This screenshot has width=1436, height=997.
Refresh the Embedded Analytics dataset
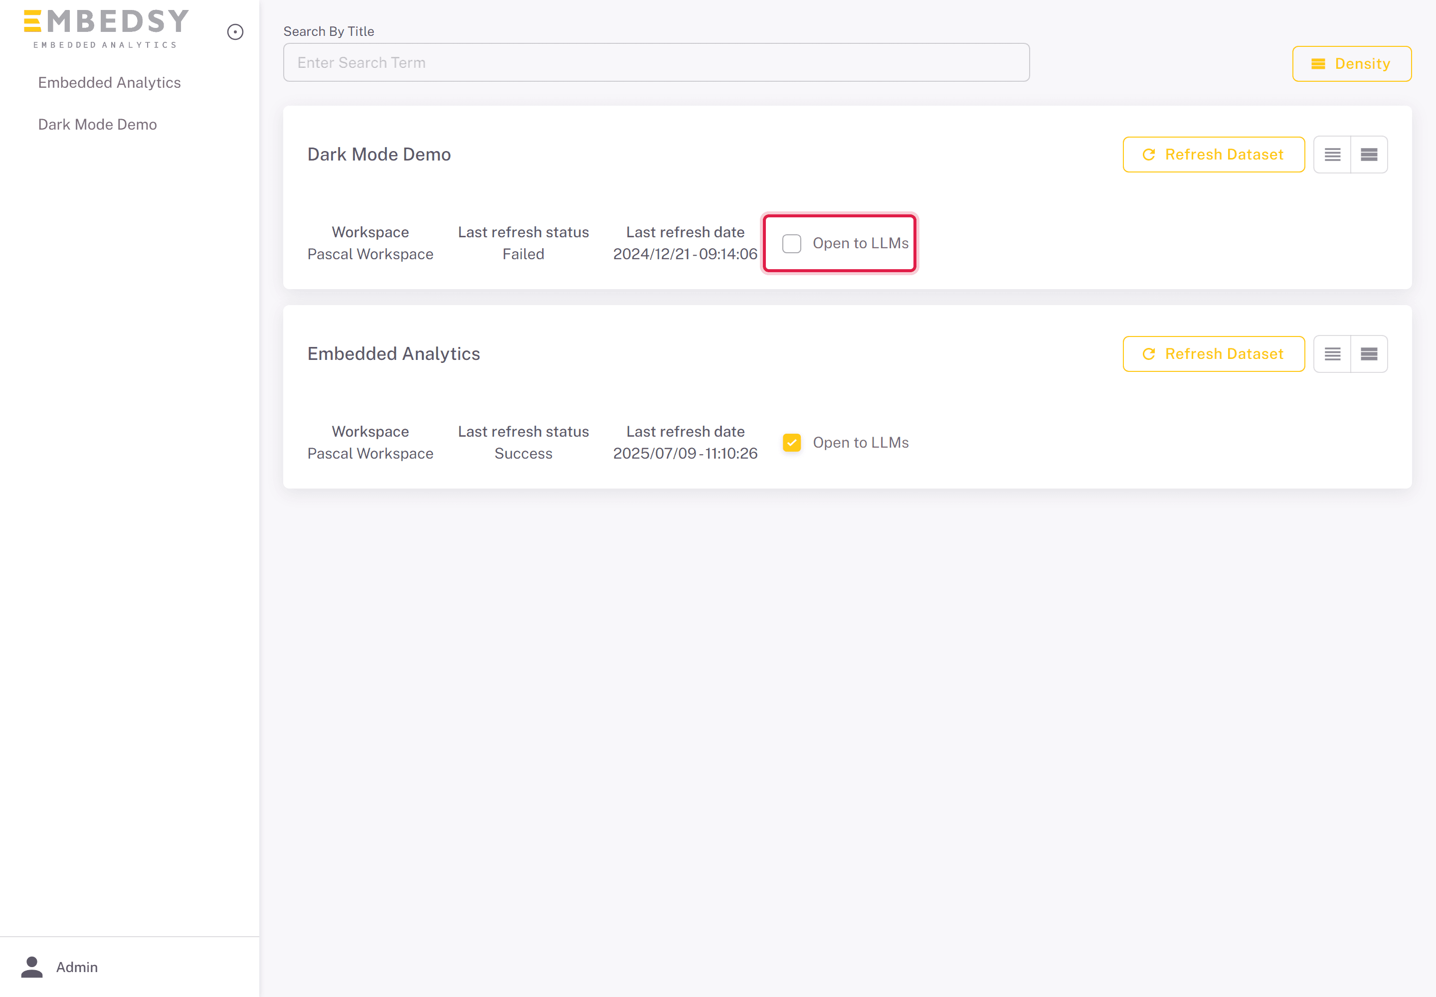click(x=1214, y=353)
